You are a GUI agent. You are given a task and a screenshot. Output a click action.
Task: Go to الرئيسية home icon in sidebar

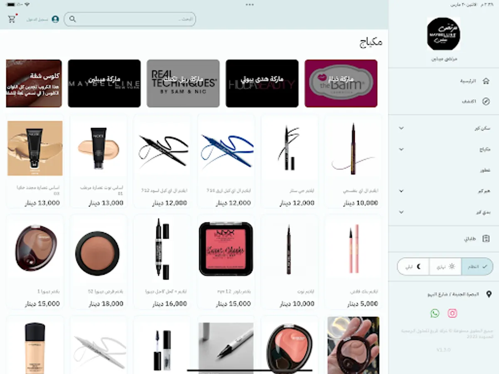[486, 81]
